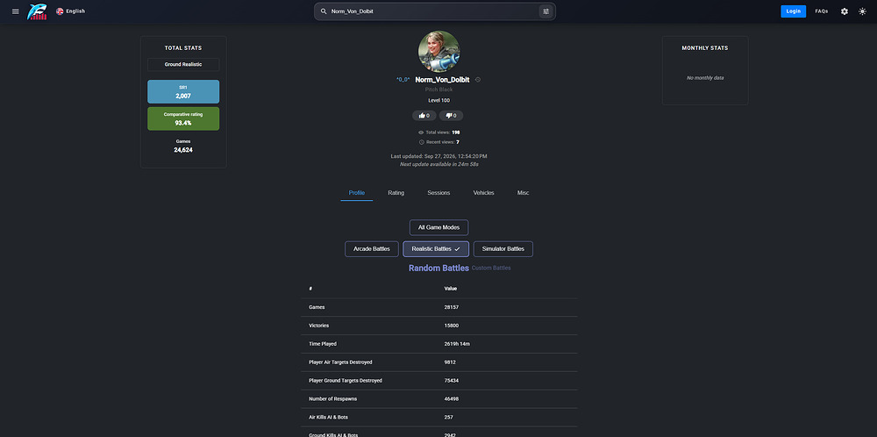The image size is (877, 437).
Task: Open the FAQs link
Action: pyautogui.click(x=822, y=11)
